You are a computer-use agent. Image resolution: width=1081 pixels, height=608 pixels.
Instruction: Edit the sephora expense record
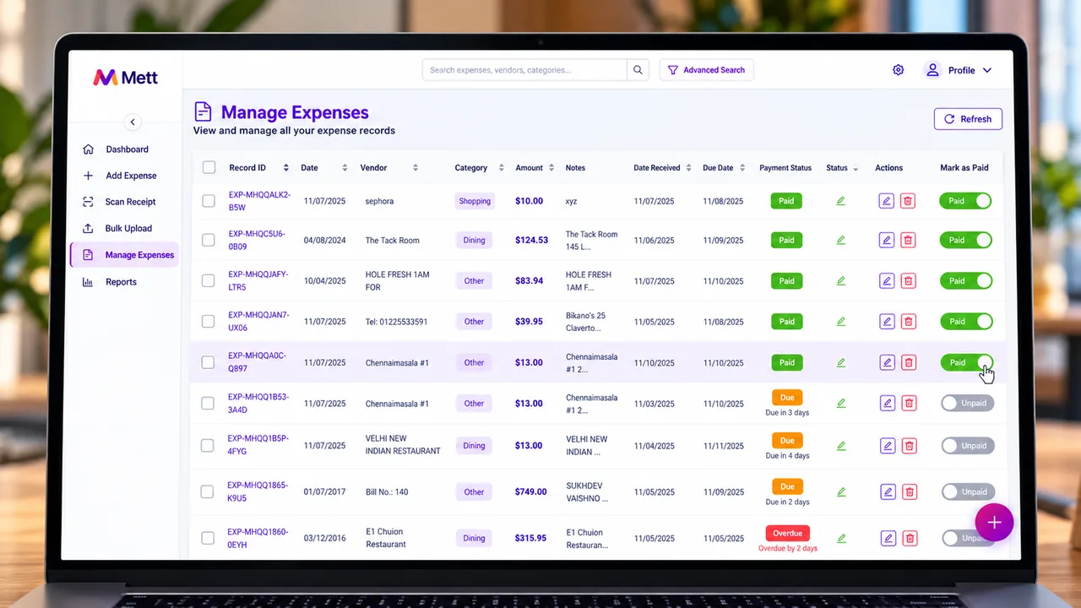[886, 201]
